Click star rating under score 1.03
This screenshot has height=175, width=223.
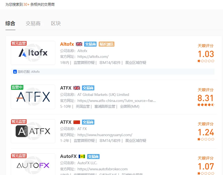point(206,61)
